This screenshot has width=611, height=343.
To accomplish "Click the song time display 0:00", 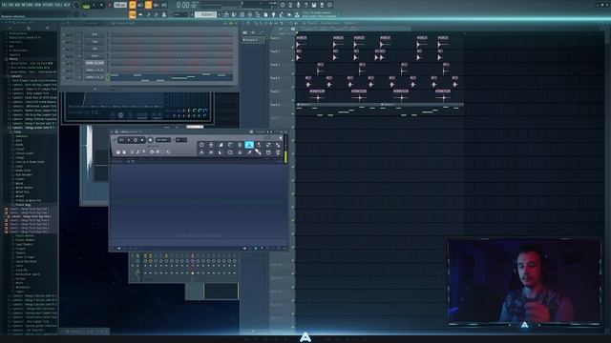I will 186,5.
